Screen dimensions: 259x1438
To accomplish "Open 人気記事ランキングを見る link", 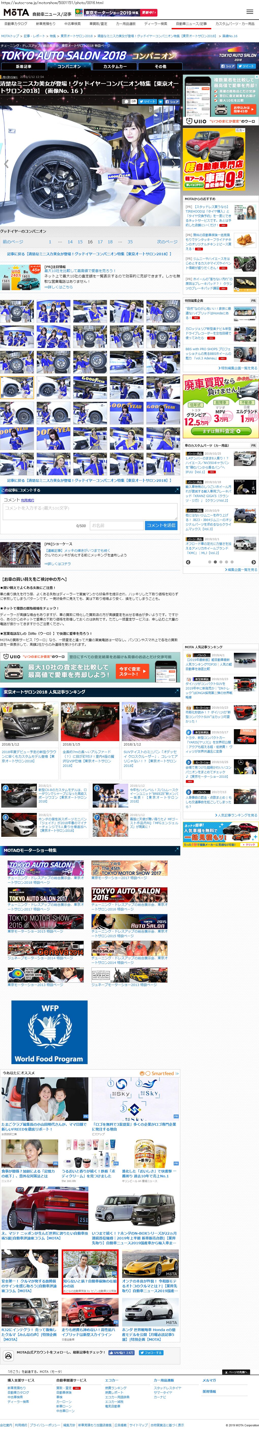I will click(237, 815).
